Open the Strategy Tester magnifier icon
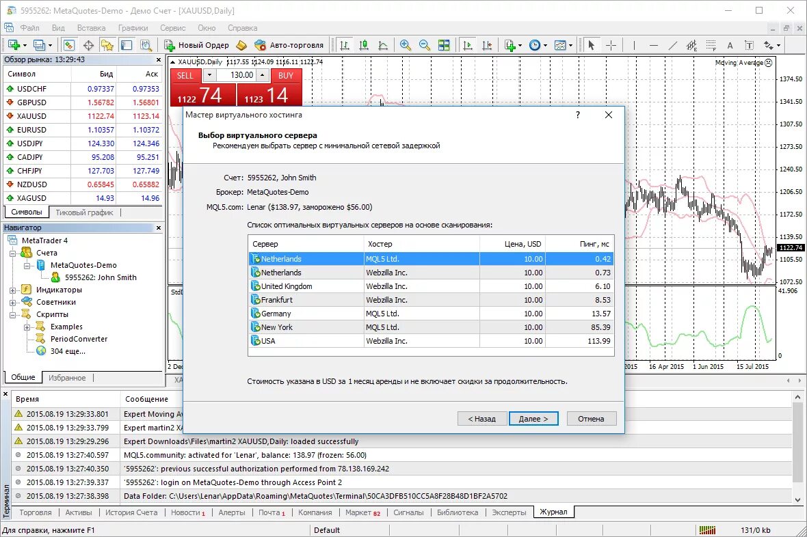The height and width of the screenshot is (537, 807). 146,45
